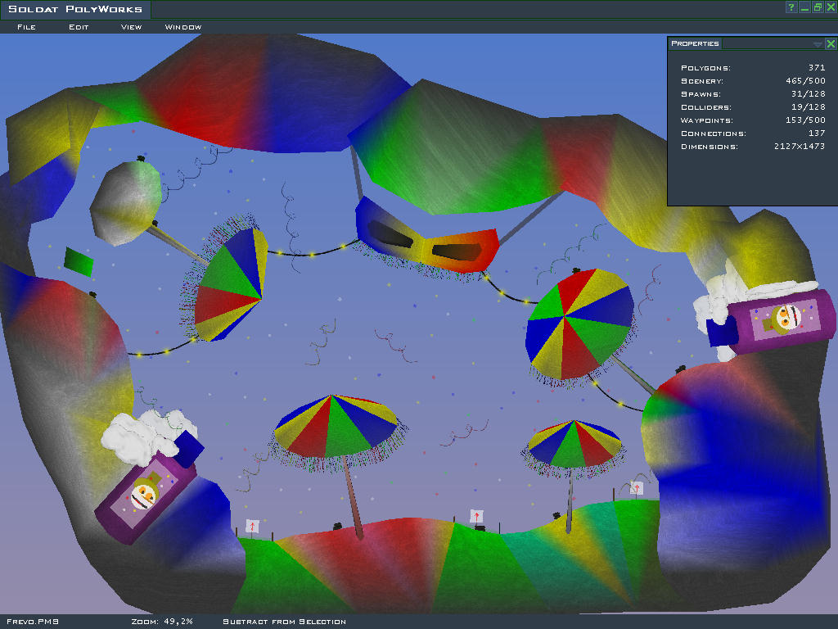The width and height of the screenshot is (838, 629).
Task: Select the middle red-arrow flag on the ground
Action: point(476,516)
